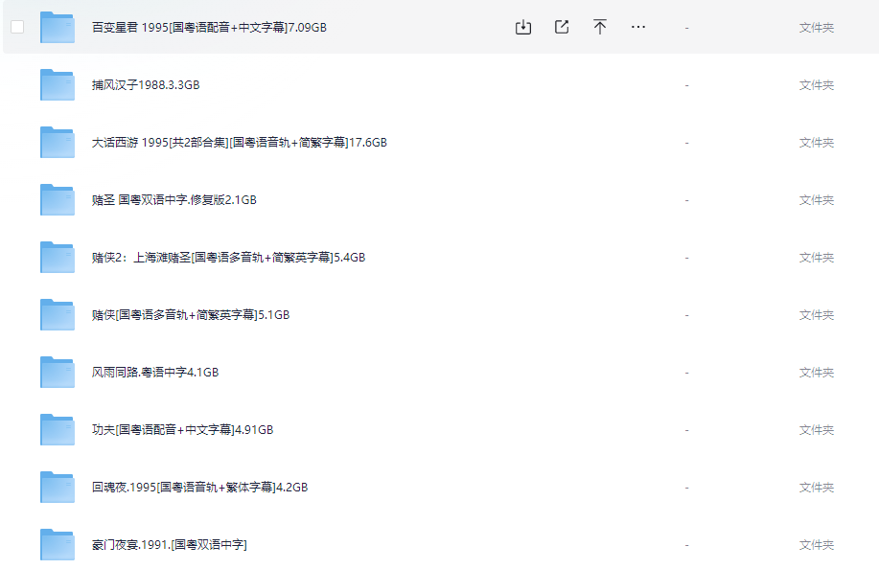Open the 豪门夜宴.1991 folder name
The image size is (879, 569).
point(169,545)
